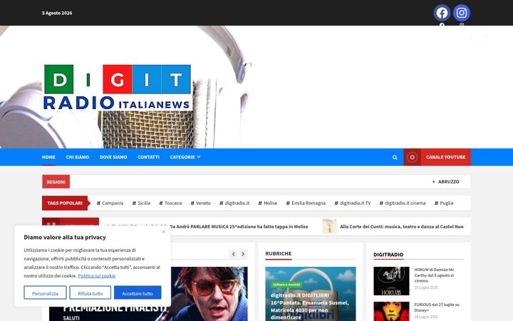Click the FURIOUS article thumbnail
The image size is (513, 321).
click(x=391, y=311)
